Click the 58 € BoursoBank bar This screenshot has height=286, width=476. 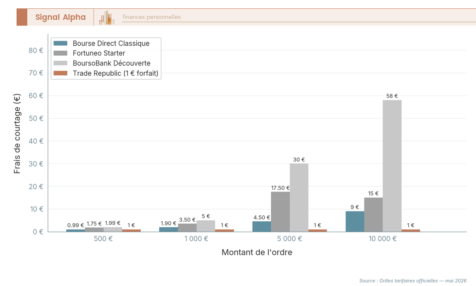tap(392, 166)
